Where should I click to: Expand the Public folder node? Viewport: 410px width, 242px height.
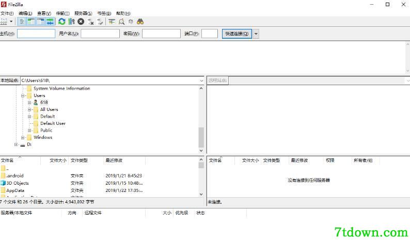point(29,131)
